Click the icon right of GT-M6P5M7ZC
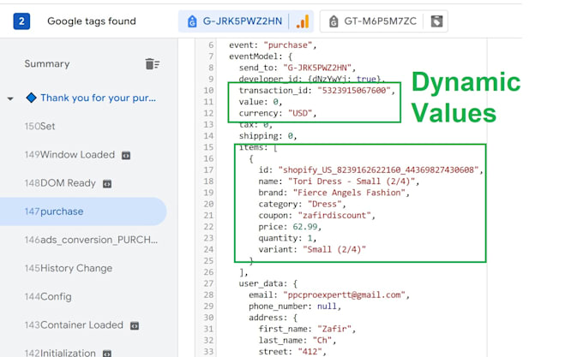The image size is (583, 357). coord(436,21)
